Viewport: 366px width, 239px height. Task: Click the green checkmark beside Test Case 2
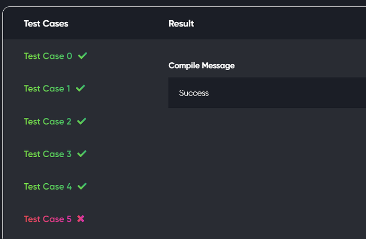82,121
